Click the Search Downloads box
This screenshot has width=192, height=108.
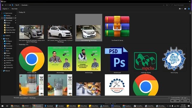(180, 5)
